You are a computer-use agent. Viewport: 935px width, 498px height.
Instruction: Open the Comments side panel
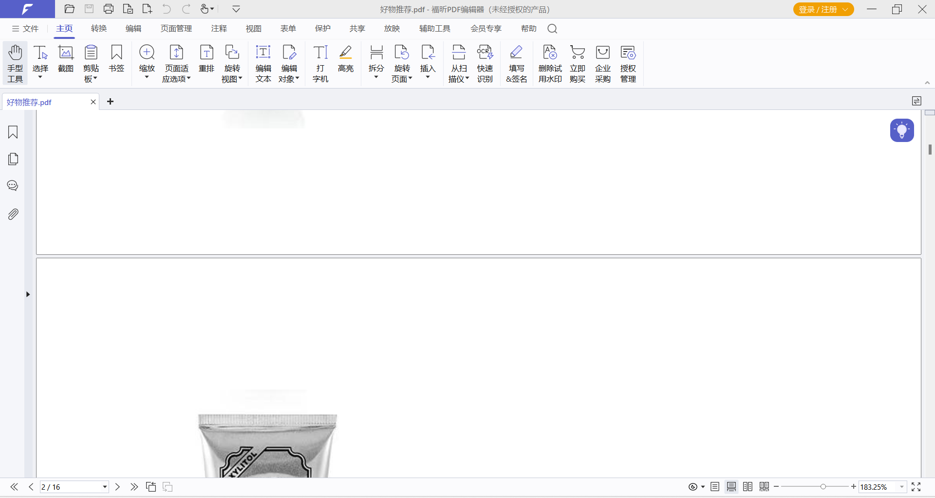click(13, 186)
